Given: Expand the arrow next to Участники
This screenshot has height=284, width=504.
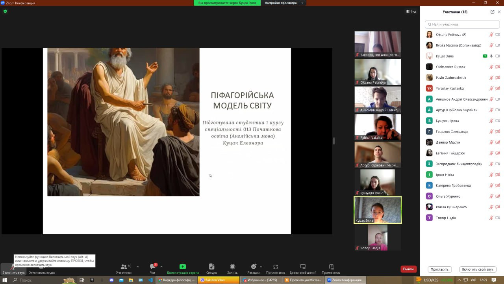Looking at the screenshot, I should pyautogui.click(x=137, y=266).
